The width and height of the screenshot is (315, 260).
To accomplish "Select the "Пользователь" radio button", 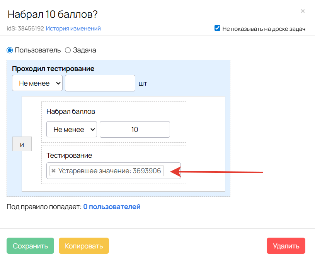I will [10, 50].
